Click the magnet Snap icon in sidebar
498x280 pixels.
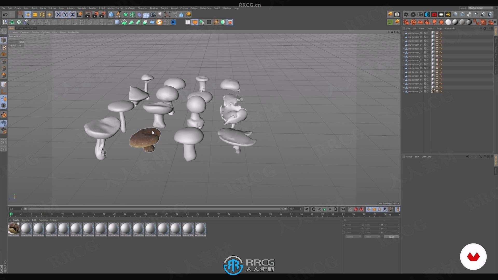click(3, 115)
